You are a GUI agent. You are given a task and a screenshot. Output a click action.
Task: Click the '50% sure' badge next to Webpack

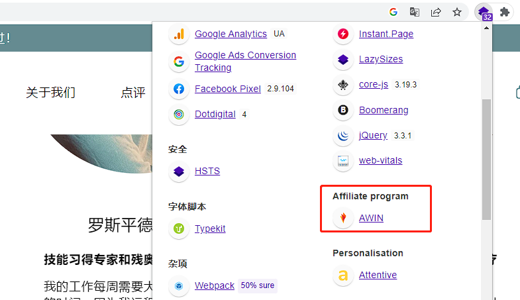pyautogui.click(x=258, y=285)
